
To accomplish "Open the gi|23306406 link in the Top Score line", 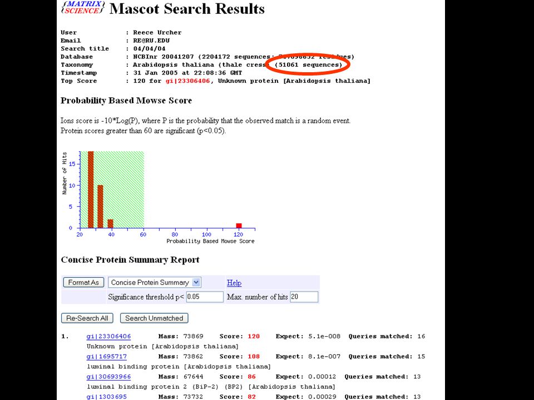I will click(187, 81).
